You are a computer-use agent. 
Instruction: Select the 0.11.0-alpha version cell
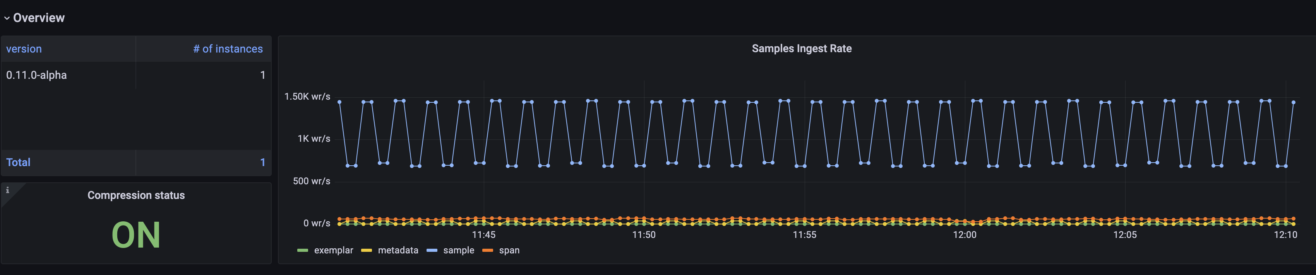pyautogui.click(x=36, y=75)
